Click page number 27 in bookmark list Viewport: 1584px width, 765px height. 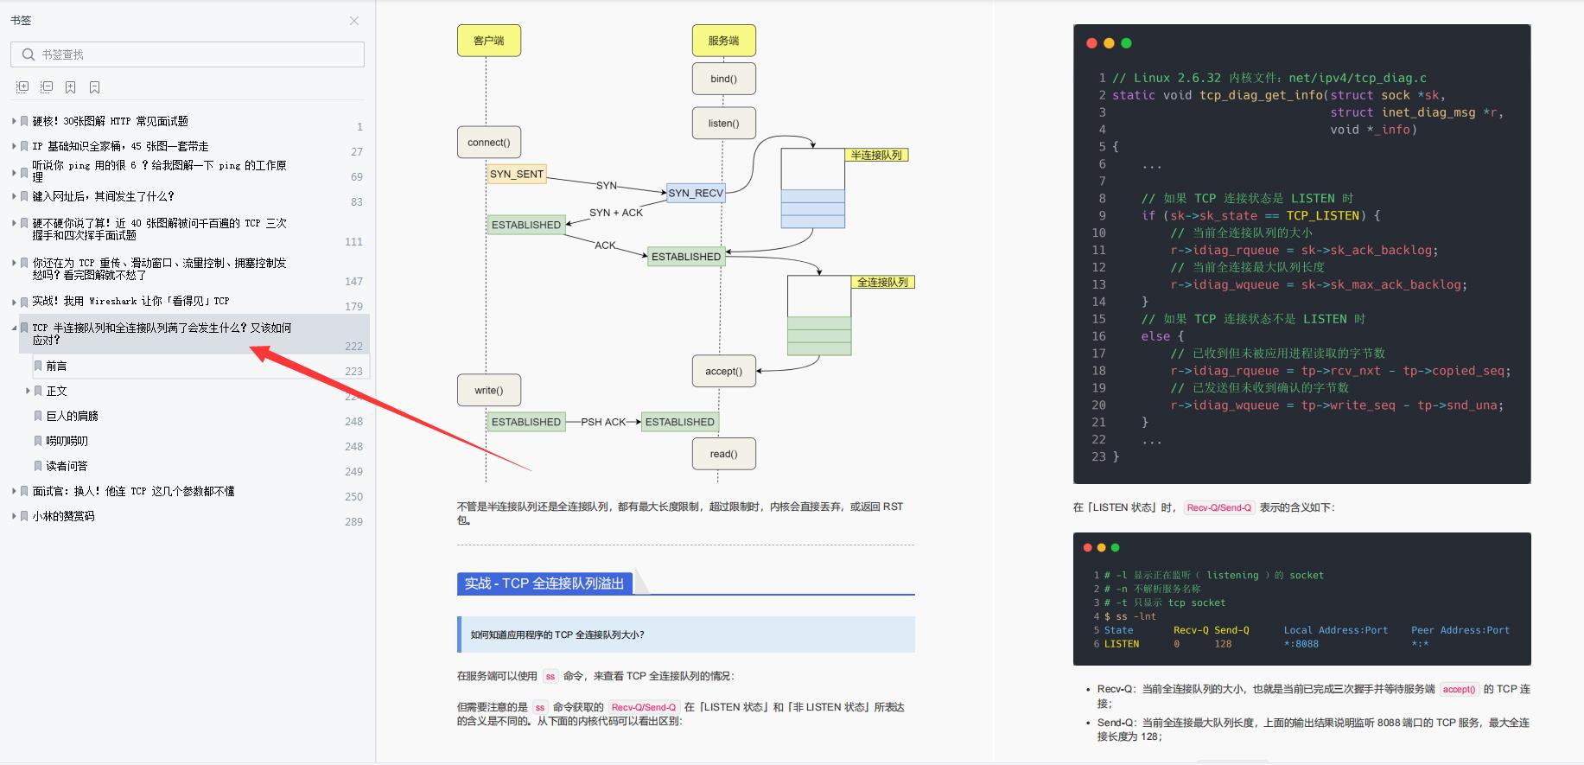(x=357, y=152)
